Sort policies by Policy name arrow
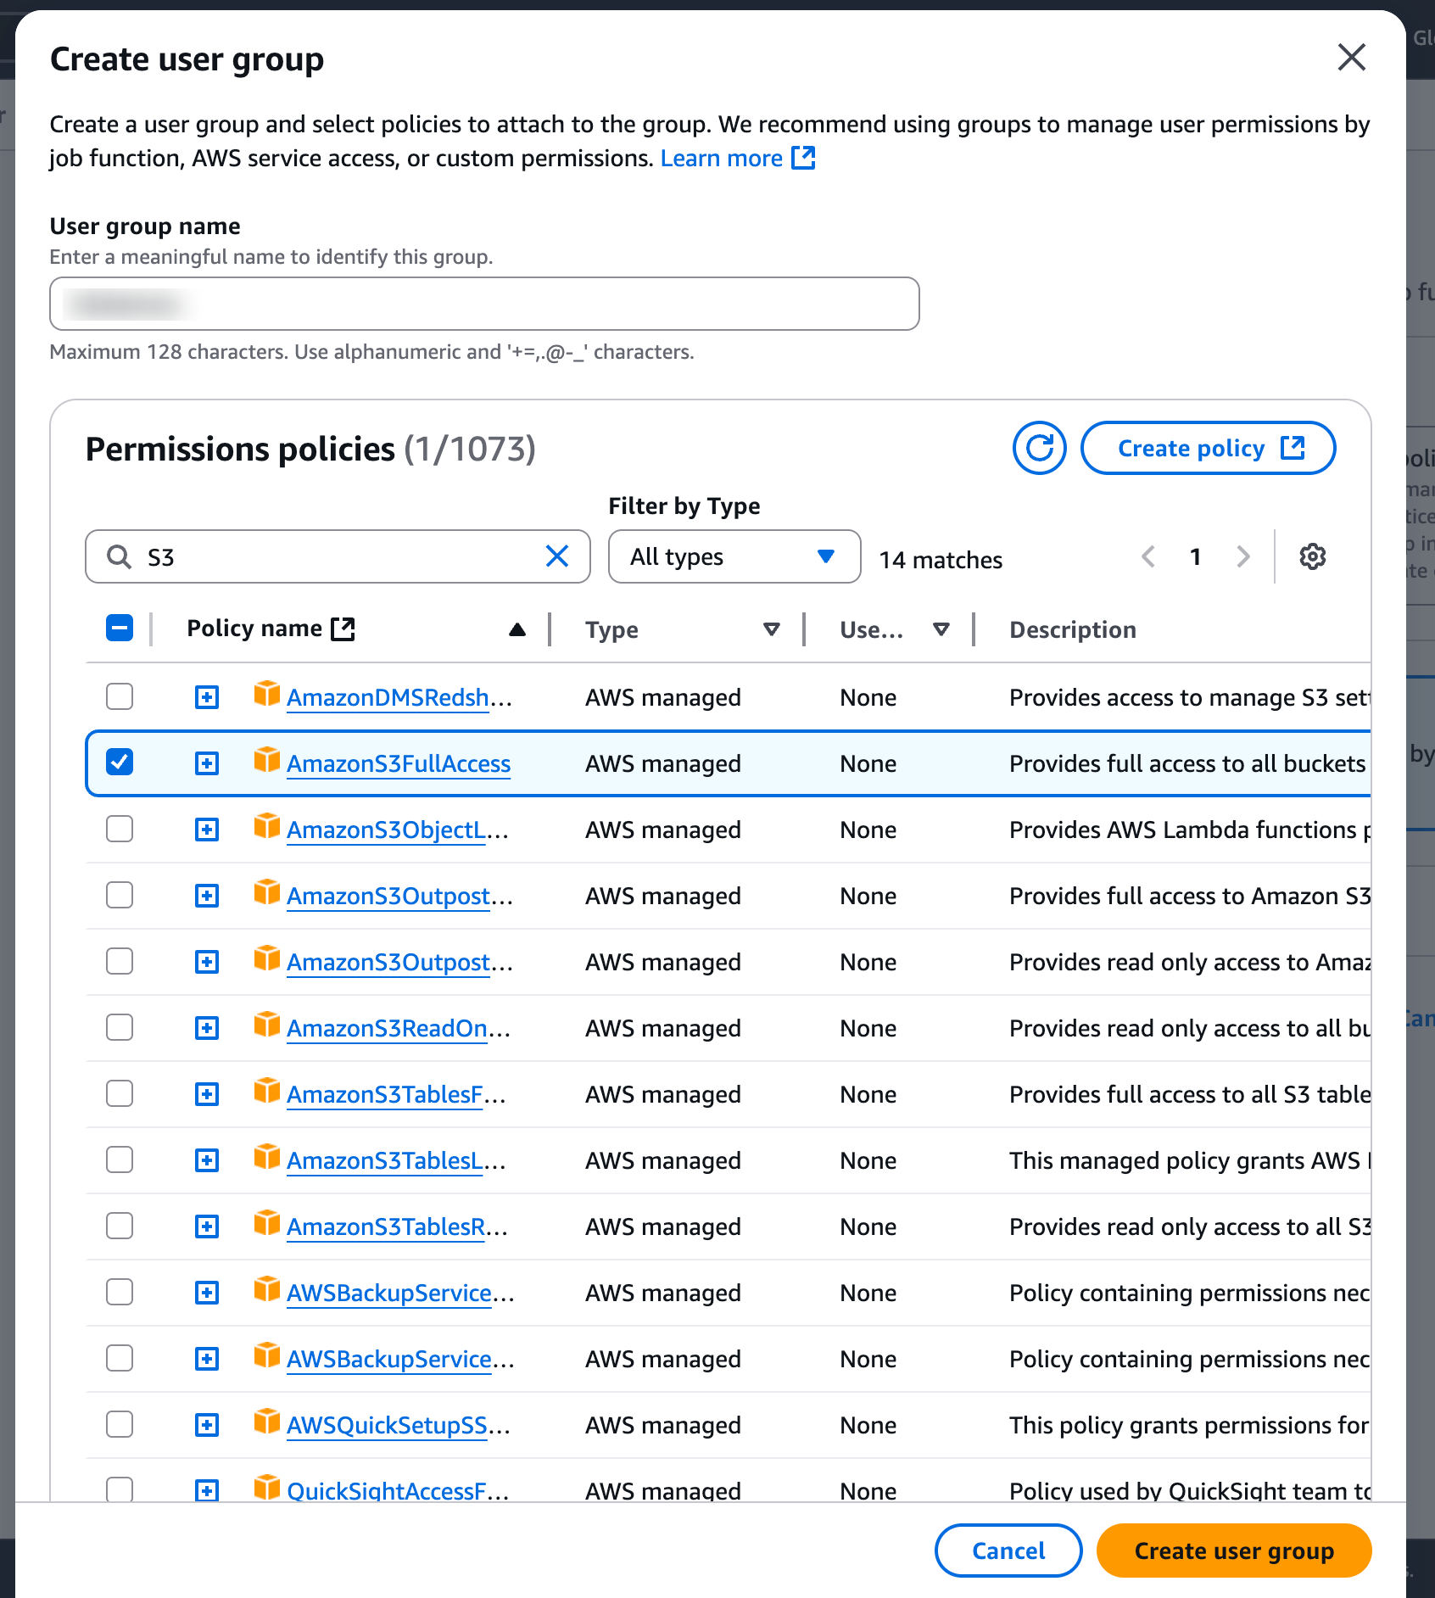The image size is (1435, 1598). [516, 629]
